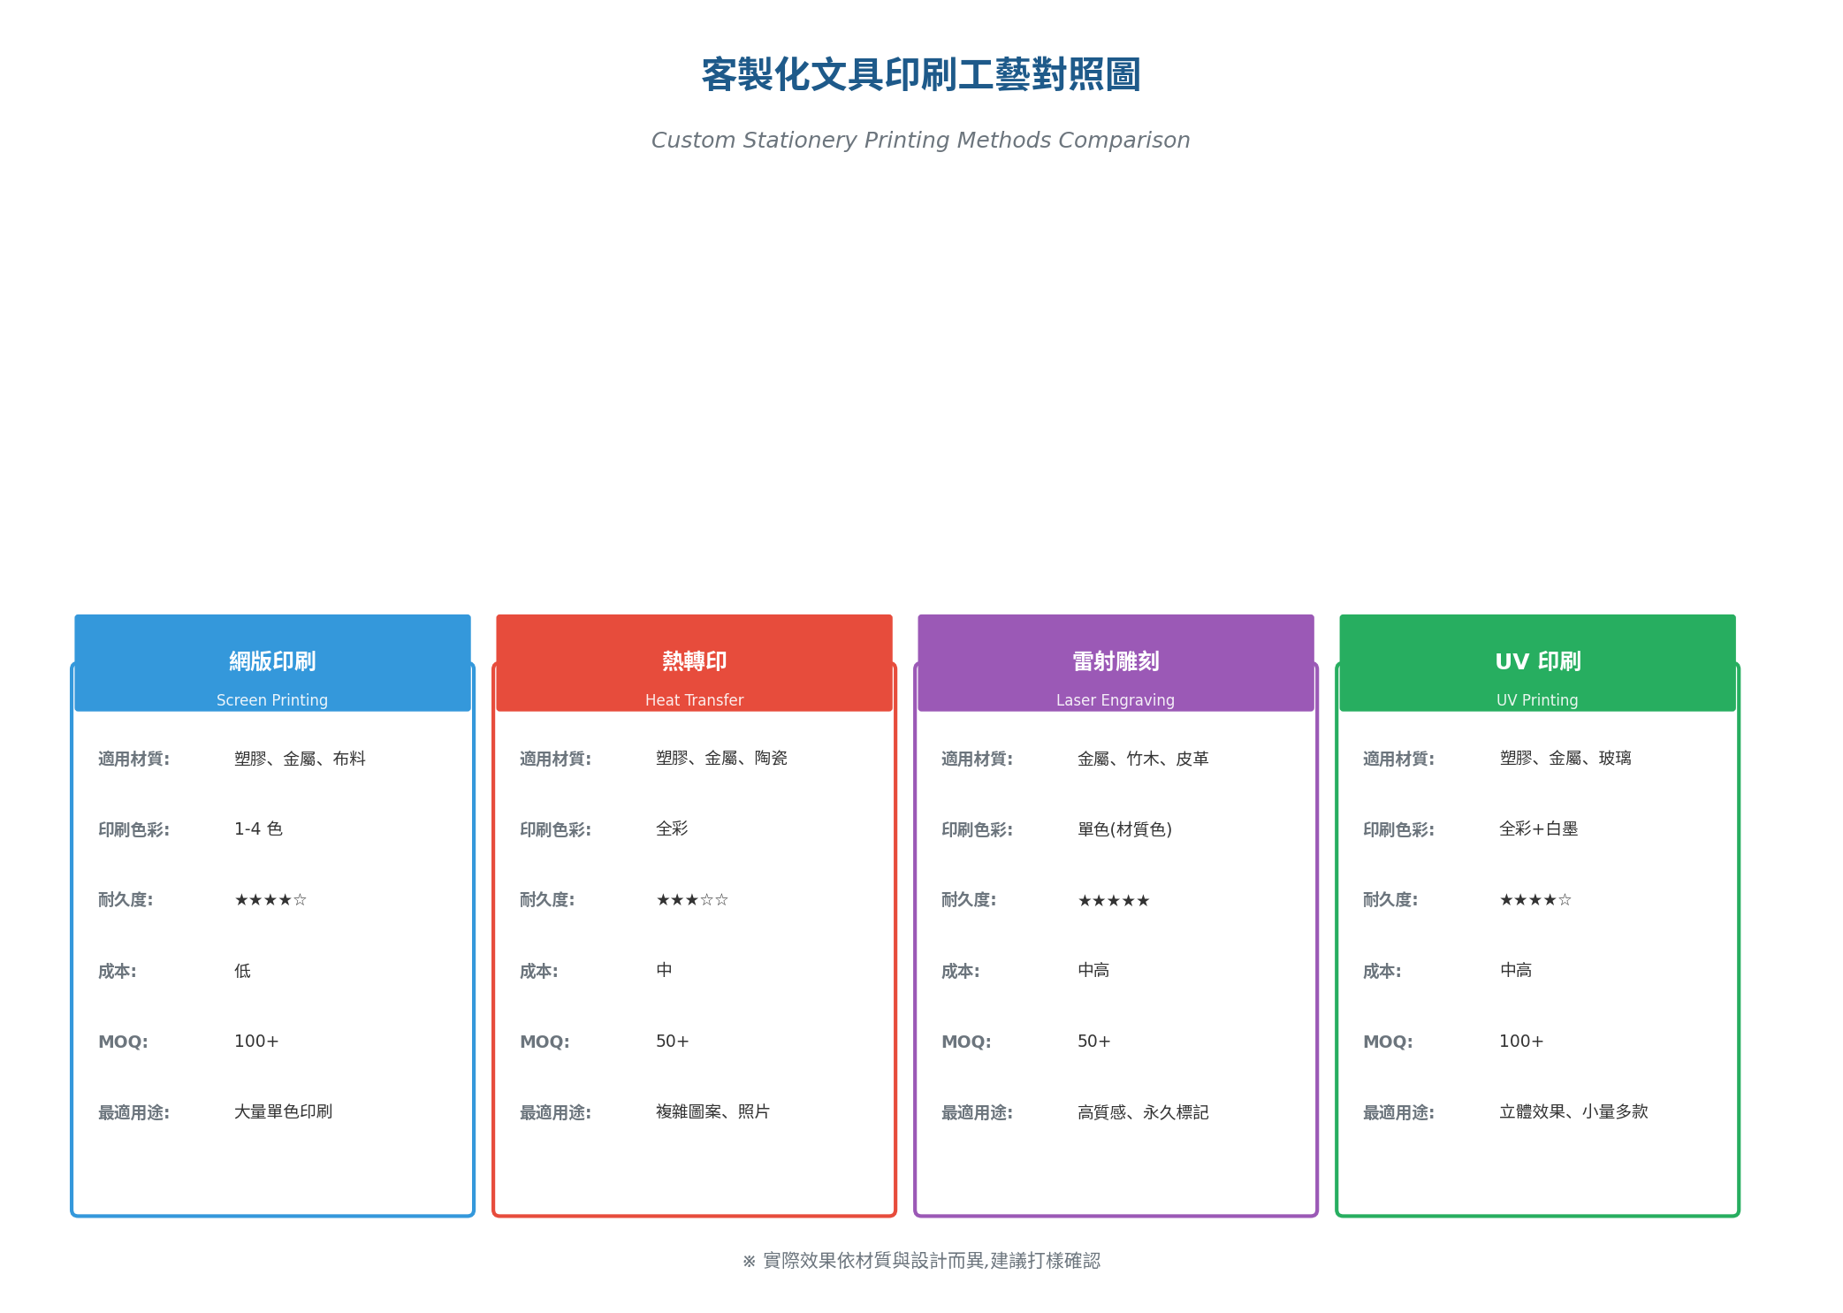The width and height of the screenshot is (1843, 1313).
Task: Click the title 客製化文具印刷工藝對照圖
Action: (921, 74)
